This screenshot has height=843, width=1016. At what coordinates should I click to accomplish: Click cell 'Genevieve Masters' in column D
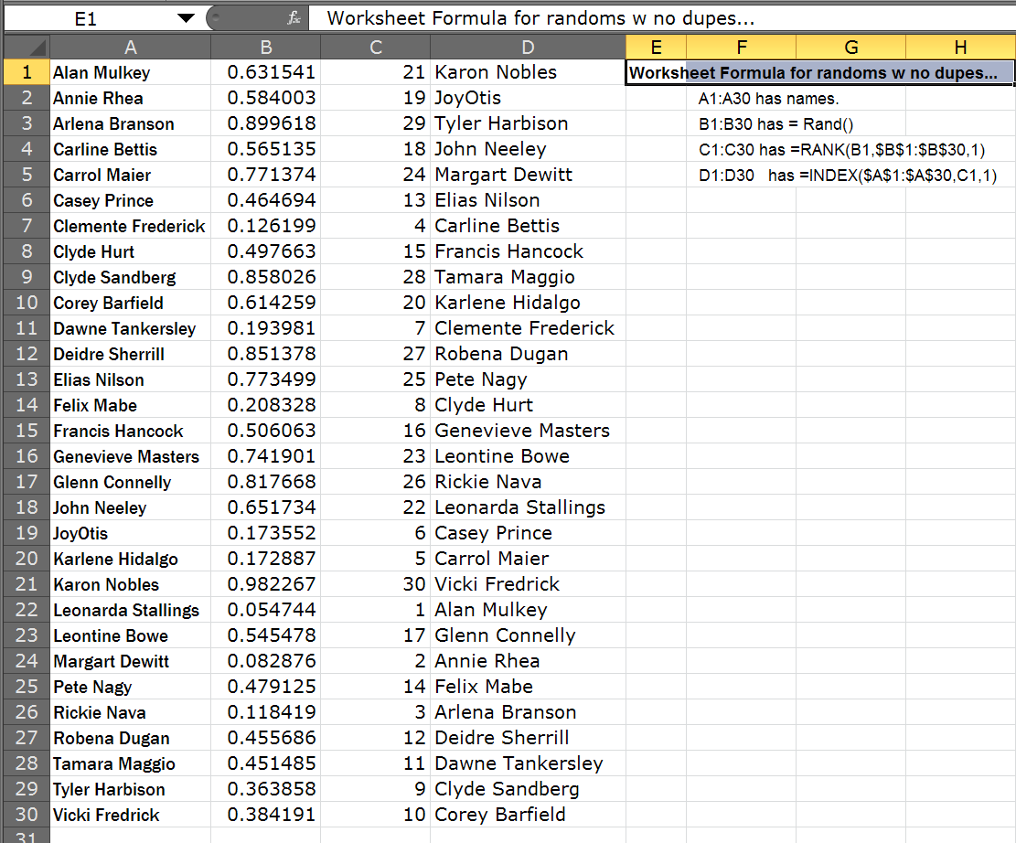tap(528, 431)
